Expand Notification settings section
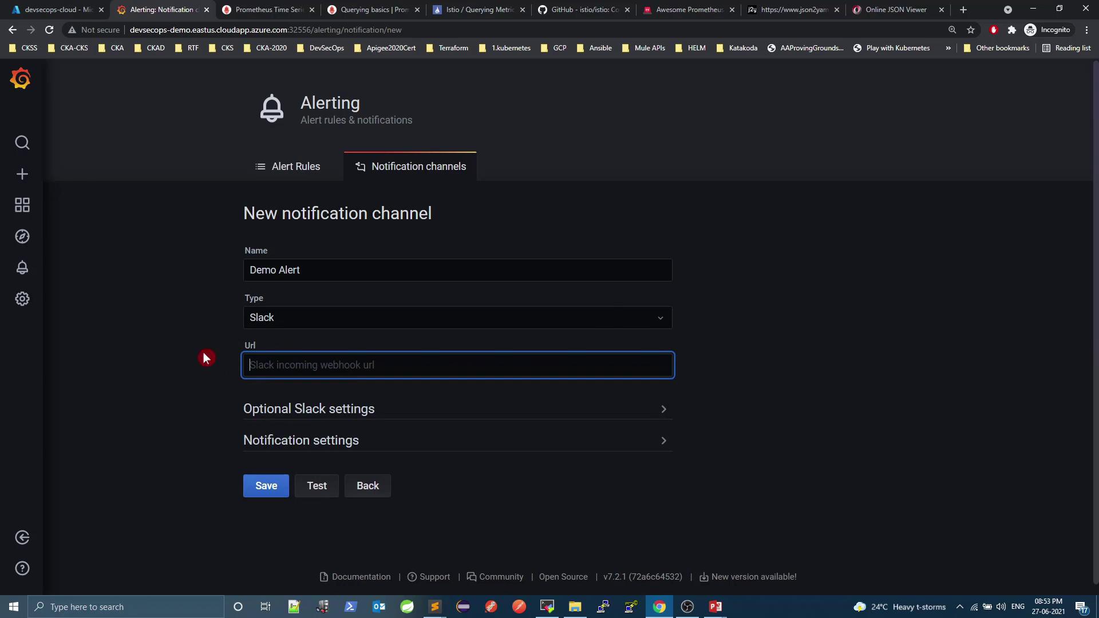 pos(457,440)
